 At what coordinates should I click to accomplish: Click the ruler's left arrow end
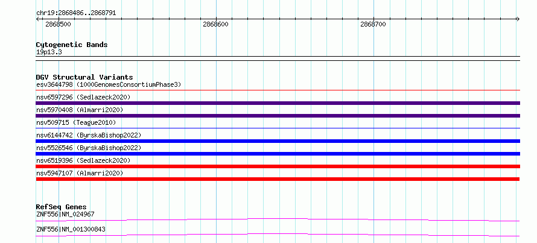[37, 19]
